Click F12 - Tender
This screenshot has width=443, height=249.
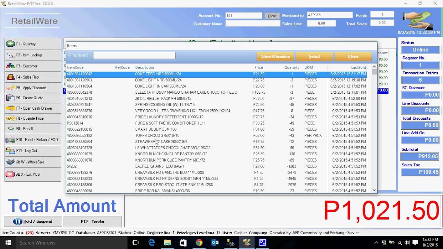(x=93, y=221)
